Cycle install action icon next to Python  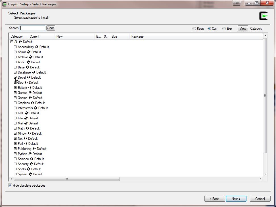pos(30,154)
